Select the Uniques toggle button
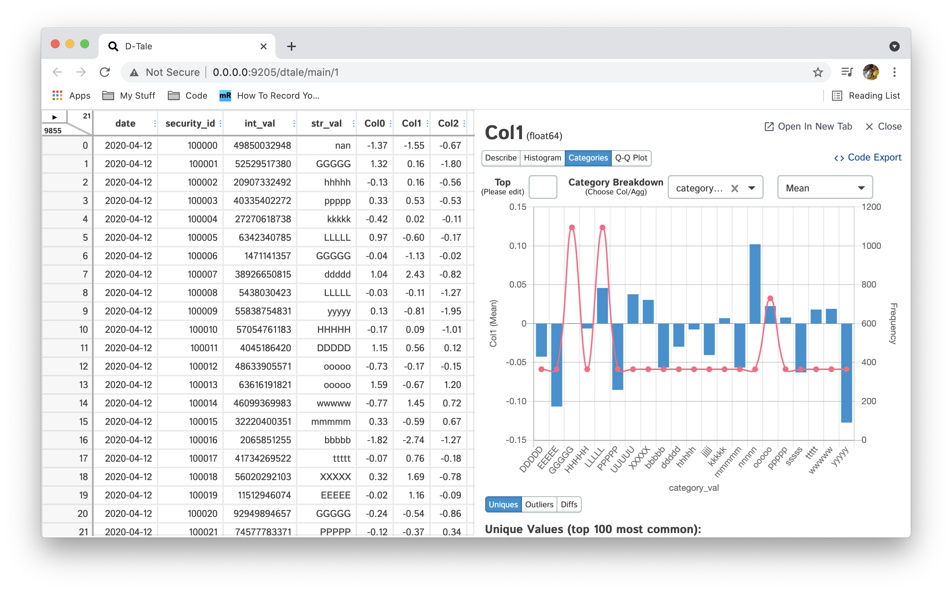This screenshot has width=952, height=592. click(503, 504)
